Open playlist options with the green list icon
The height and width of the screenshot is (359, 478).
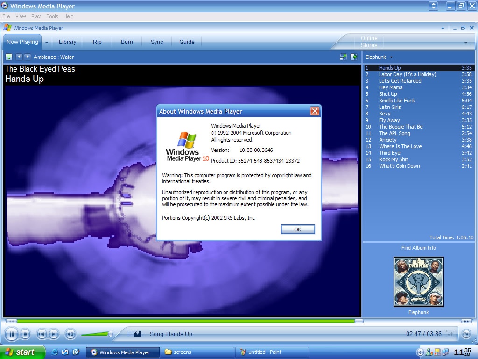(x=8, y=57)
